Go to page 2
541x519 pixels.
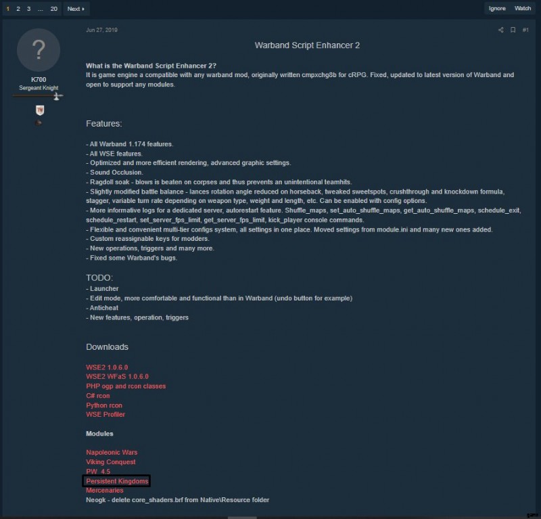coord(18,9)
